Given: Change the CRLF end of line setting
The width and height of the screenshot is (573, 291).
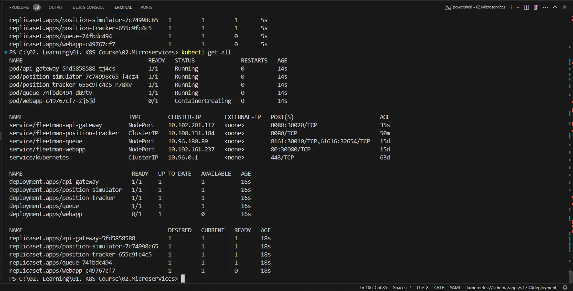Looking at the screenshot, I should [439, 288].
